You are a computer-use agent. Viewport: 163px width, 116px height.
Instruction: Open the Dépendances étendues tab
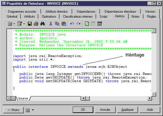pyautogui.click(x=120, y=12)
